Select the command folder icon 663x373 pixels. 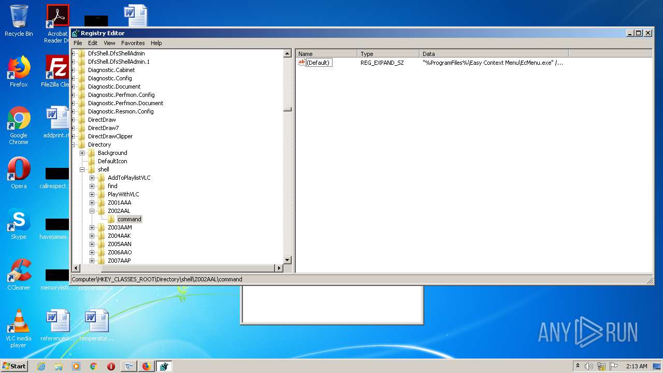[111, 219]
